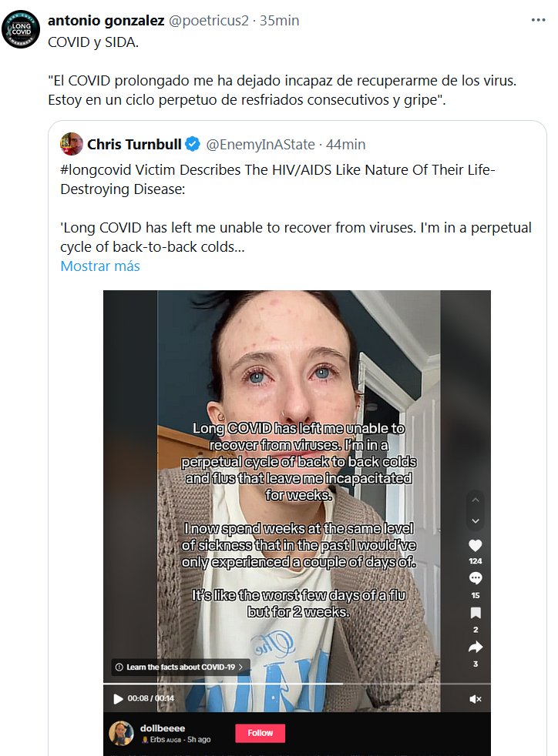The width and height of the screenshot is (558, 756).
Task: Go to next video with down chevron
Action: pyautogui.click(x=476, y=520)
